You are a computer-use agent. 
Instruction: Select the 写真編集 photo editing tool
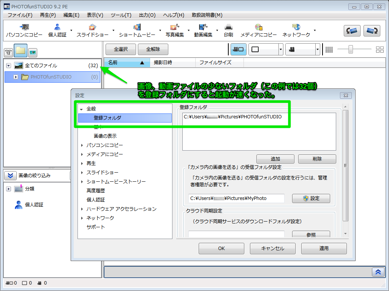point(174,30)
